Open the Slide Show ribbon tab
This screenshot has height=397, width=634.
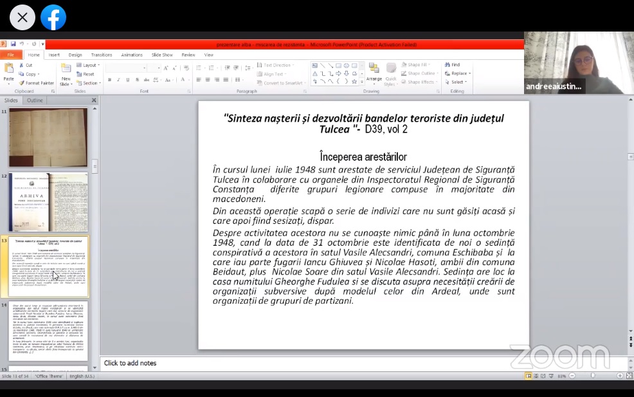point(162,55)
